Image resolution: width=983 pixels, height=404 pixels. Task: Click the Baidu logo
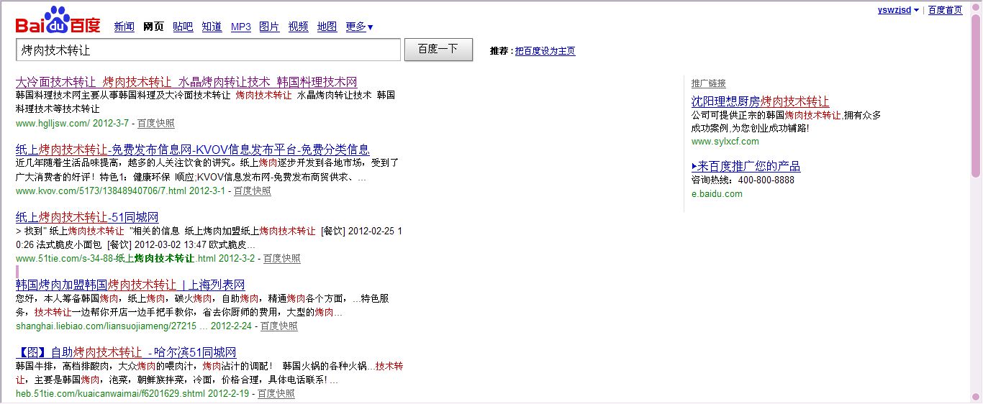(x=58, y=22)
